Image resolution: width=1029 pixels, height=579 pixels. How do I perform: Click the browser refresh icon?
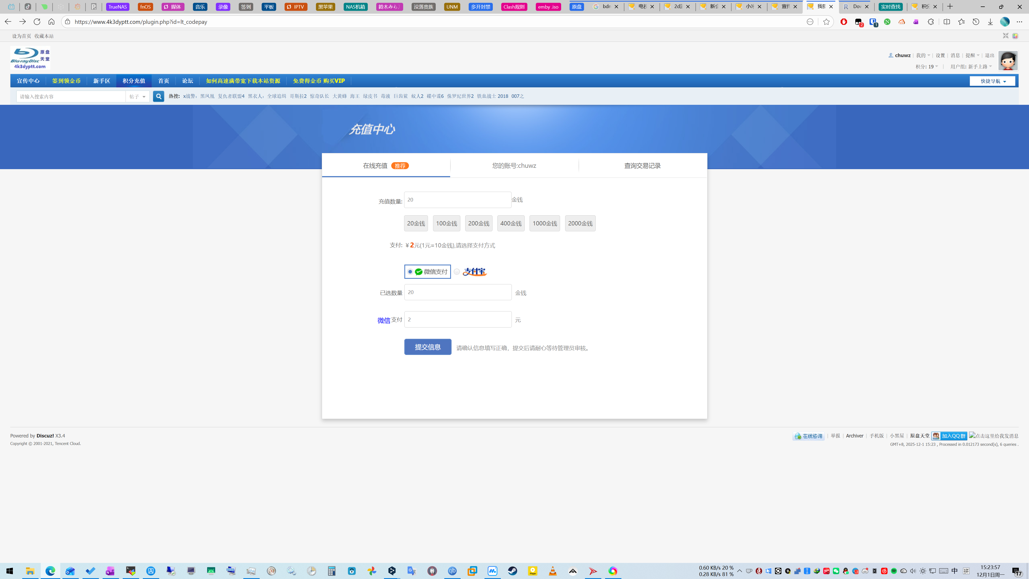pyautogui.click(x=37, y=21)
